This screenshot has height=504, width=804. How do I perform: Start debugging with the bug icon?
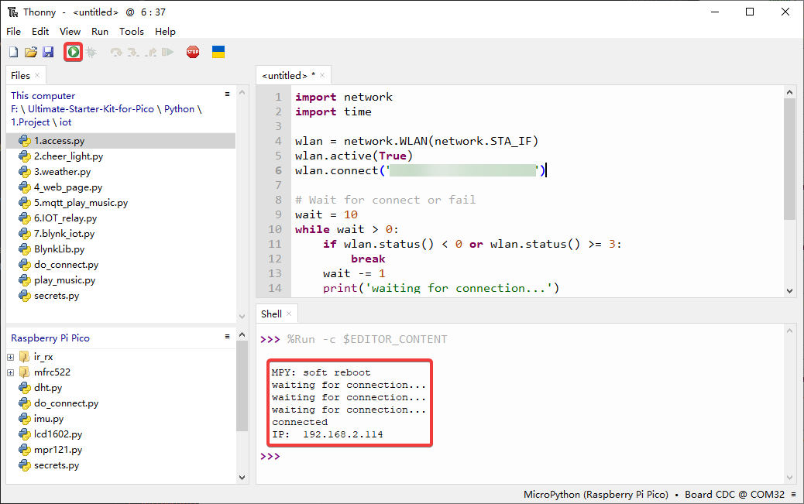point(91,52)
